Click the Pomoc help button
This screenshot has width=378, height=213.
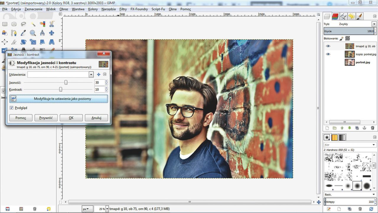(x=21, y=118)
